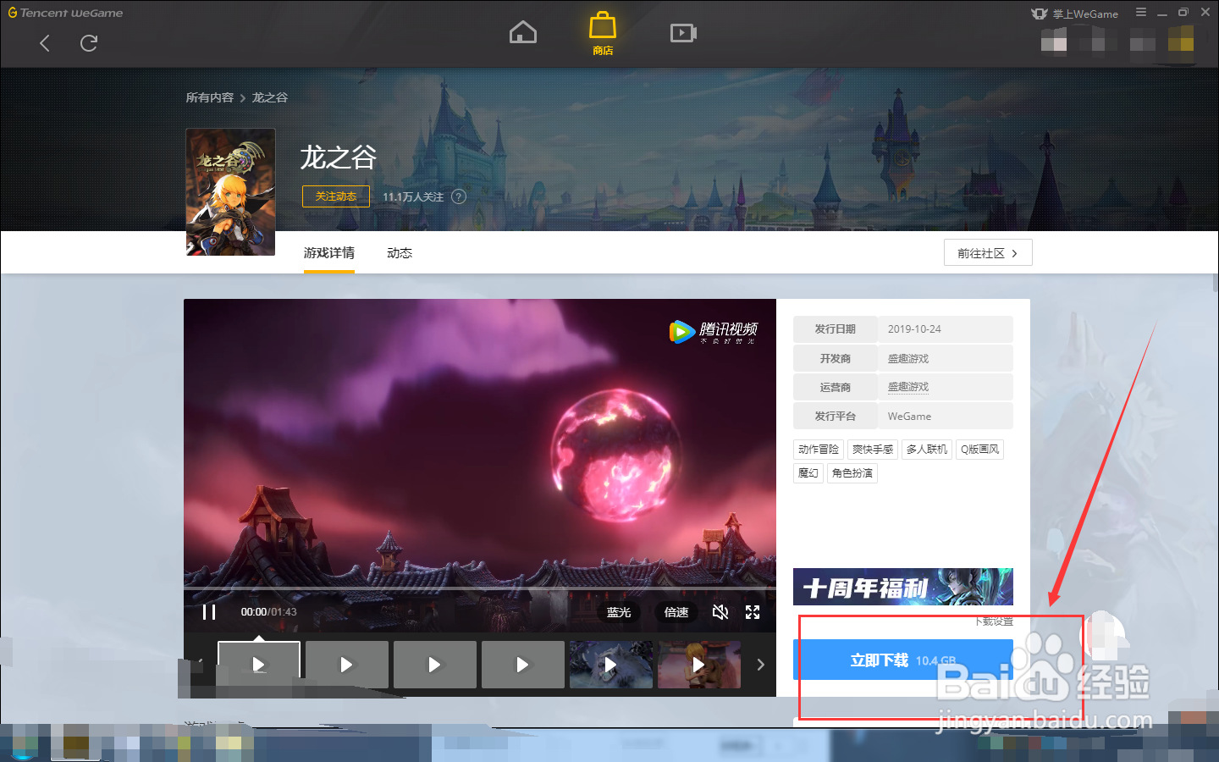Select the first video thumbnail
1219x762 pixels.
(x=259, y=665)
